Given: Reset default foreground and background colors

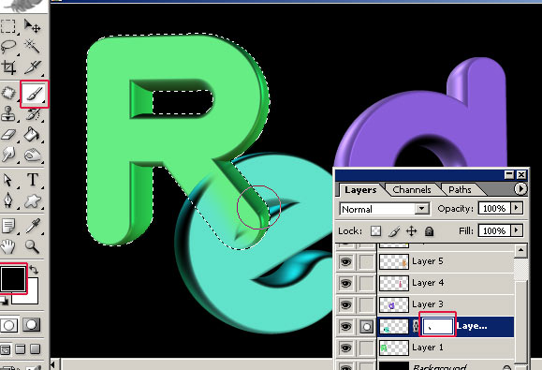Looking at the screenshot, I should tap(4, 301).
